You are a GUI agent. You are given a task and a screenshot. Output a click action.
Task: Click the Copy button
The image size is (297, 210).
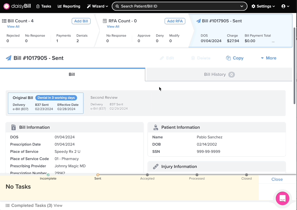pos(235,58)
